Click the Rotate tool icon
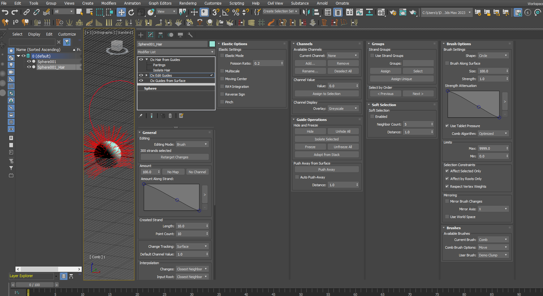This screenshot has width=543, height=296. tap(131, 12)
